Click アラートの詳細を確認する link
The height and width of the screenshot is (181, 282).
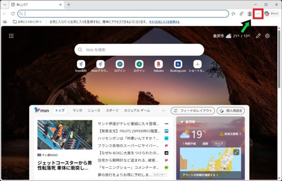200,175
